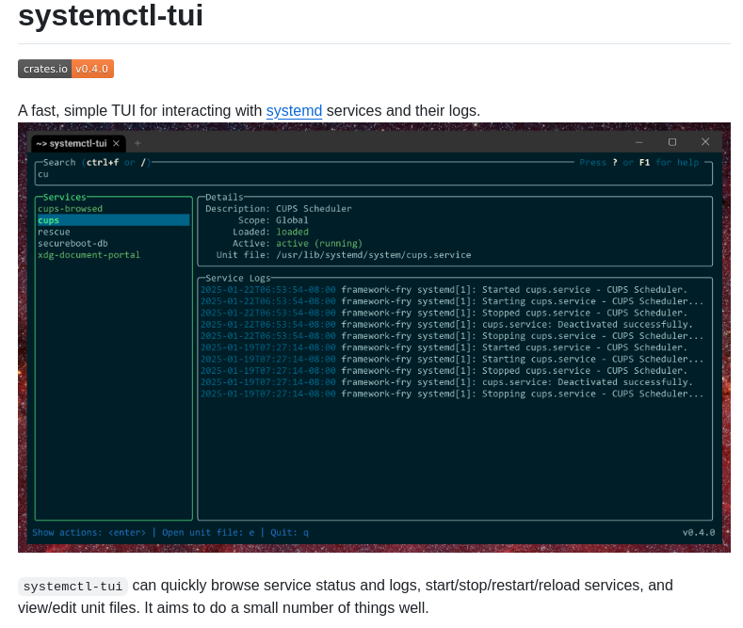Click last log line 'Stopping cups.service' dated 2025-01-19
The width and height of the screenshot is (743, 628).
(x=452, y=394)
